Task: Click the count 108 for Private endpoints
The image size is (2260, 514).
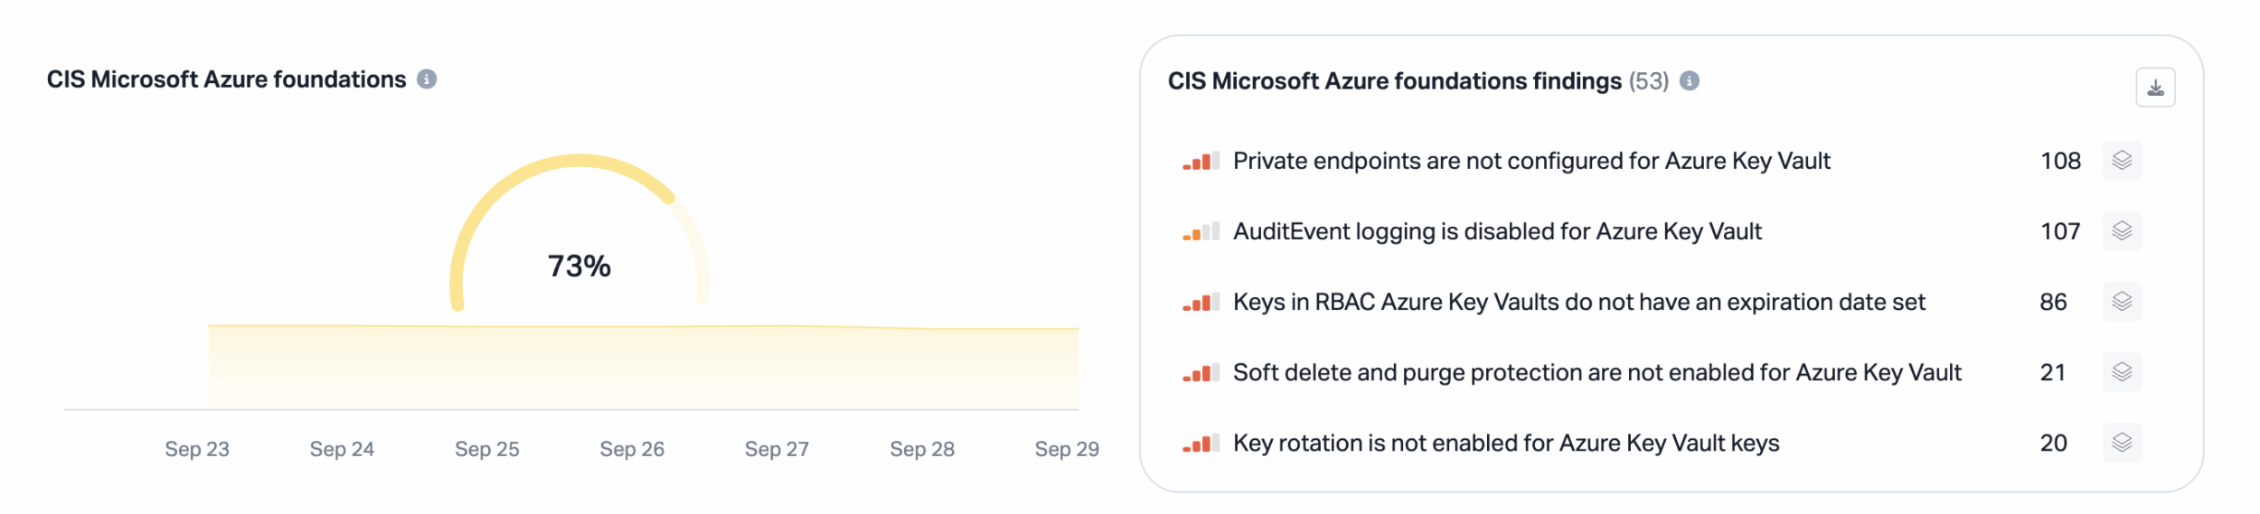Action: (2060, 161)
